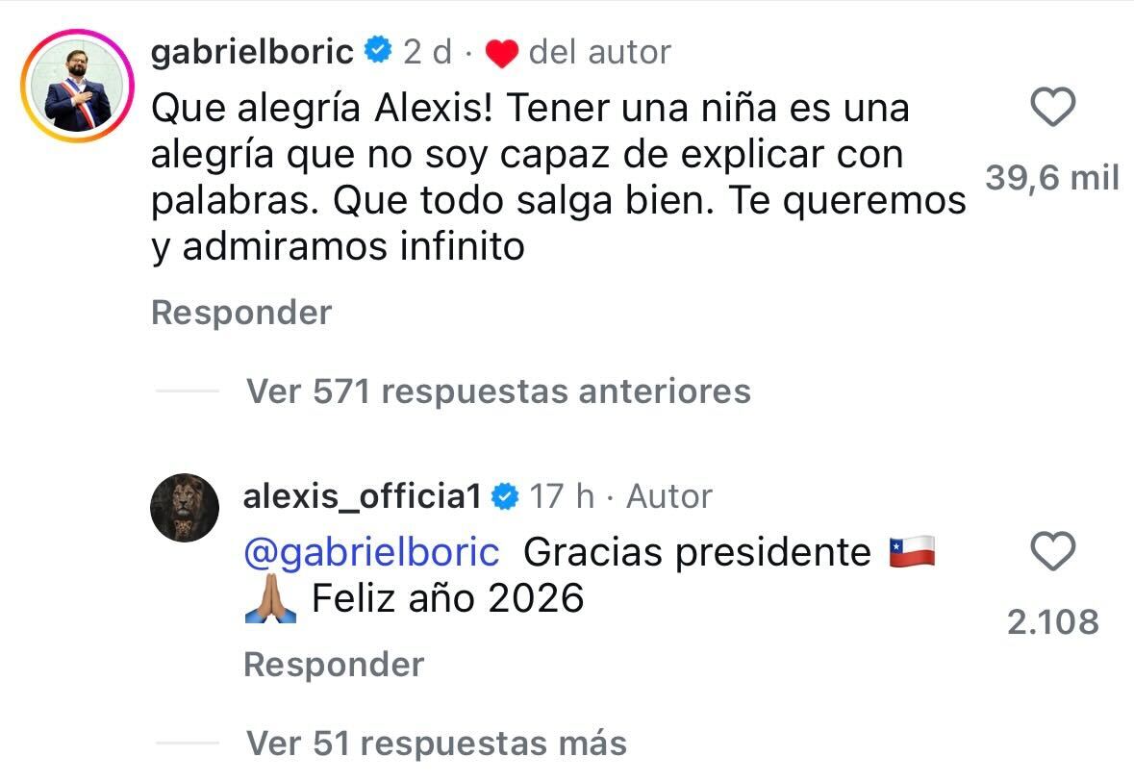Like the alexis_officia1 reply with the heart
Screen dimensions: 1134x782
pyautogui.click(x=1052, y=553)
